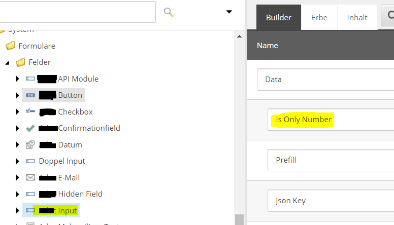This screenshot has width=394, height=225.
Task: Click the Datum calendar icon
Action: click(30, 145)
